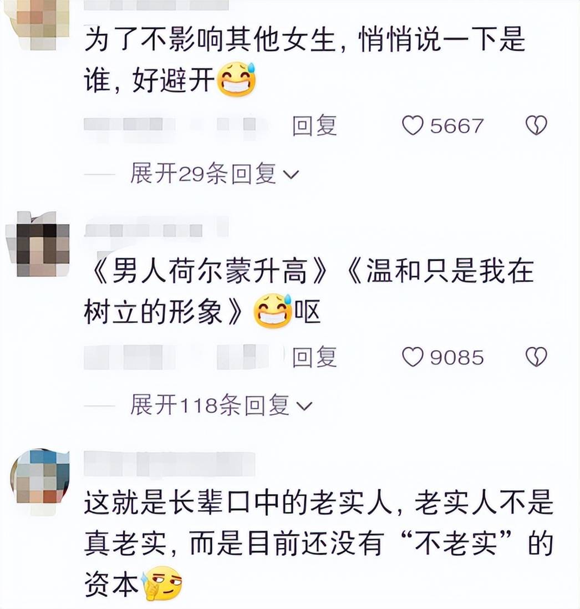This screenshot has width=580, height=609.
Task: Select the comment text 这就是长辈口中的老实人
Action: (x=237, y=503)
